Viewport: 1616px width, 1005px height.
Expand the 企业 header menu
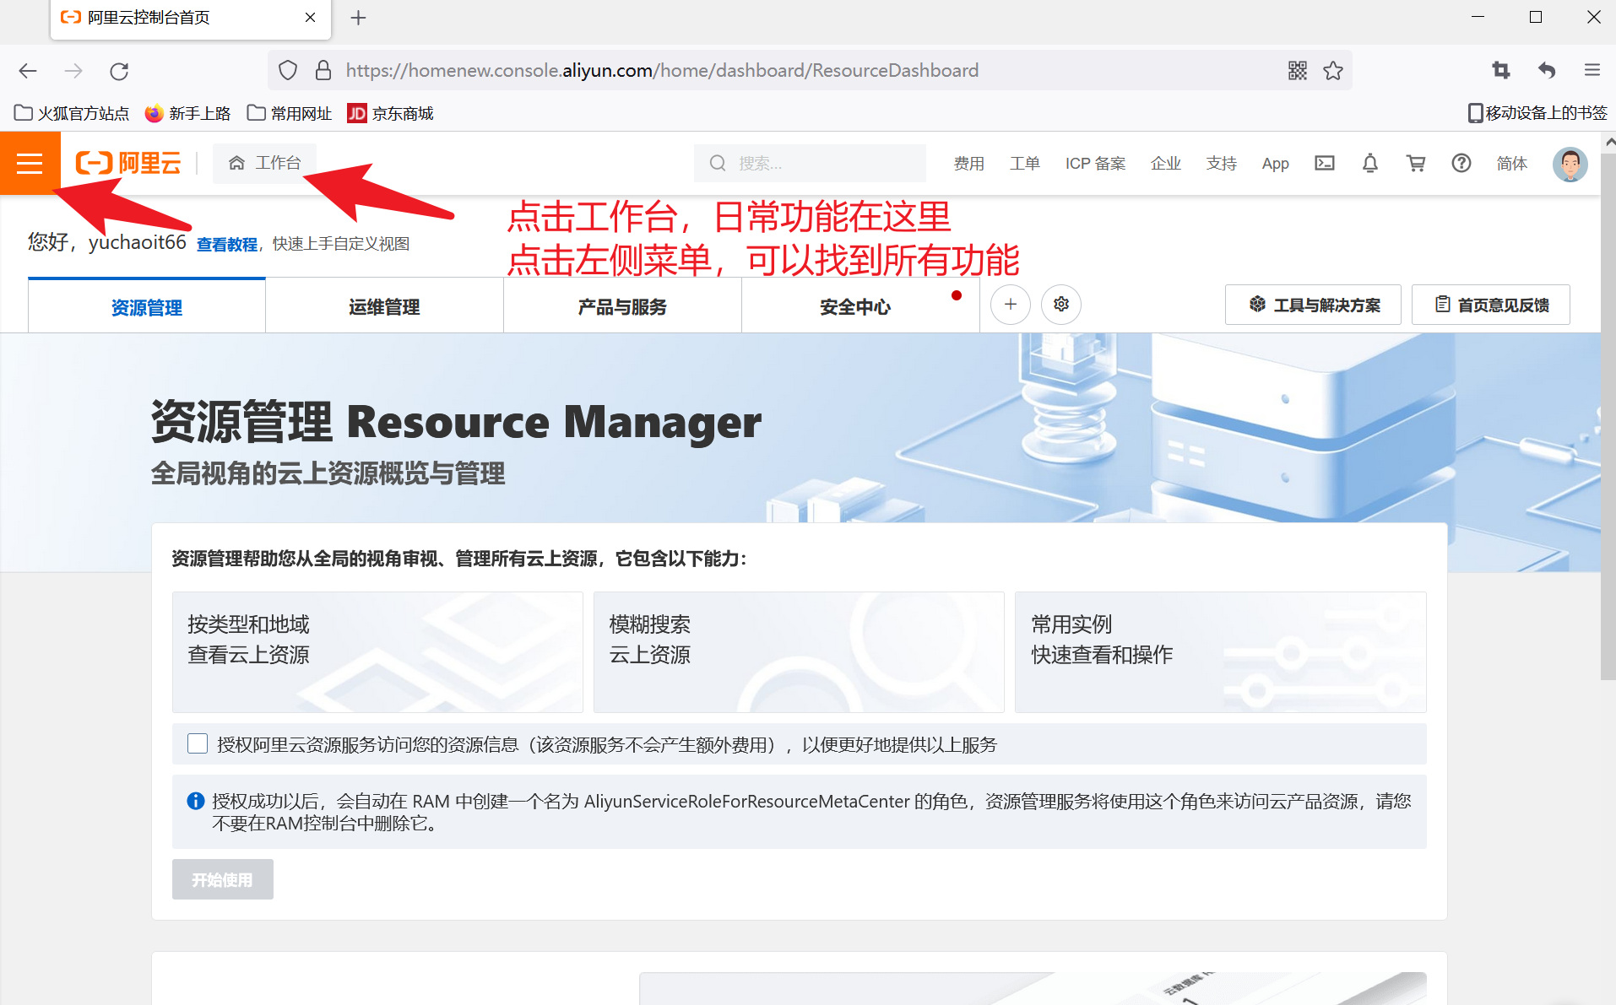(x=1165, y=163)
